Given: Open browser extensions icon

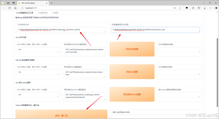Looking at the screenshot, I should [187, 8].
